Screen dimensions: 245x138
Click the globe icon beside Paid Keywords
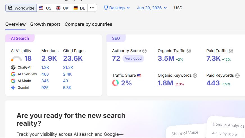(x=237, y=76)
